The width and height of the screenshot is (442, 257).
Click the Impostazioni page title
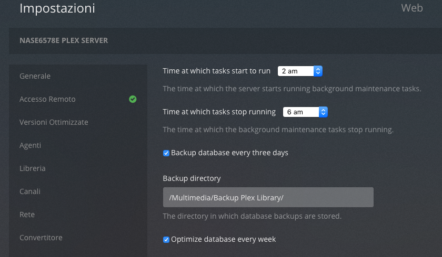click(57, 8)
